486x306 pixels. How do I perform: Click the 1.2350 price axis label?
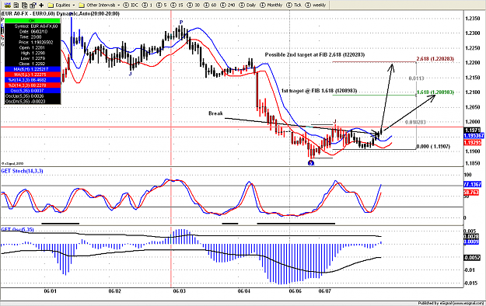click(473, 19)
